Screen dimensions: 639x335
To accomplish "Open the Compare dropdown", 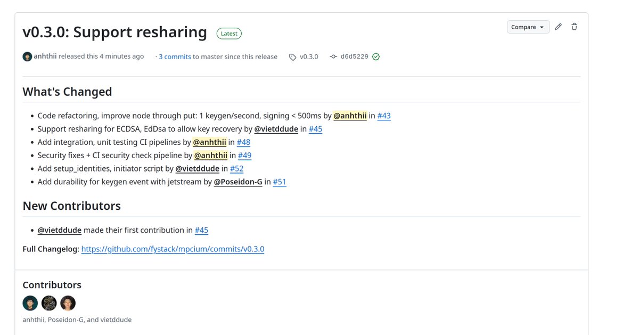I will 528,27.
